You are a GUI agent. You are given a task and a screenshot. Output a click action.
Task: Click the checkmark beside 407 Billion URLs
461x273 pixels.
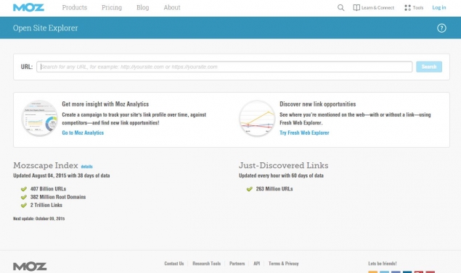(24, 189)
